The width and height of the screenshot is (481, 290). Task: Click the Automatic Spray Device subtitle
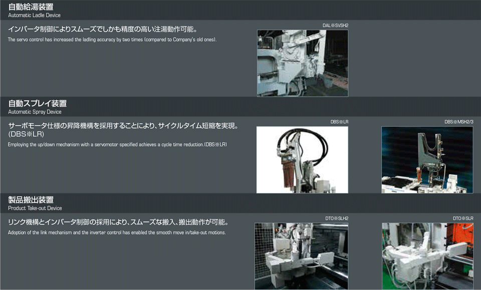(35, 112)
